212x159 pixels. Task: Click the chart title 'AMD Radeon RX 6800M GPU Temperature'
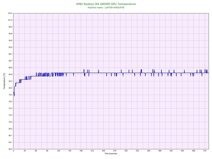tap(106, 4)
